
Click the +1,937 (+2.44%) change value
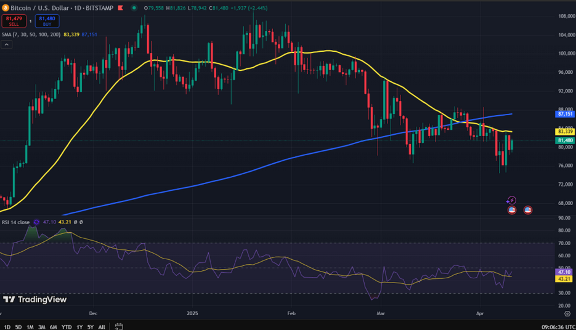click(249, 8)
